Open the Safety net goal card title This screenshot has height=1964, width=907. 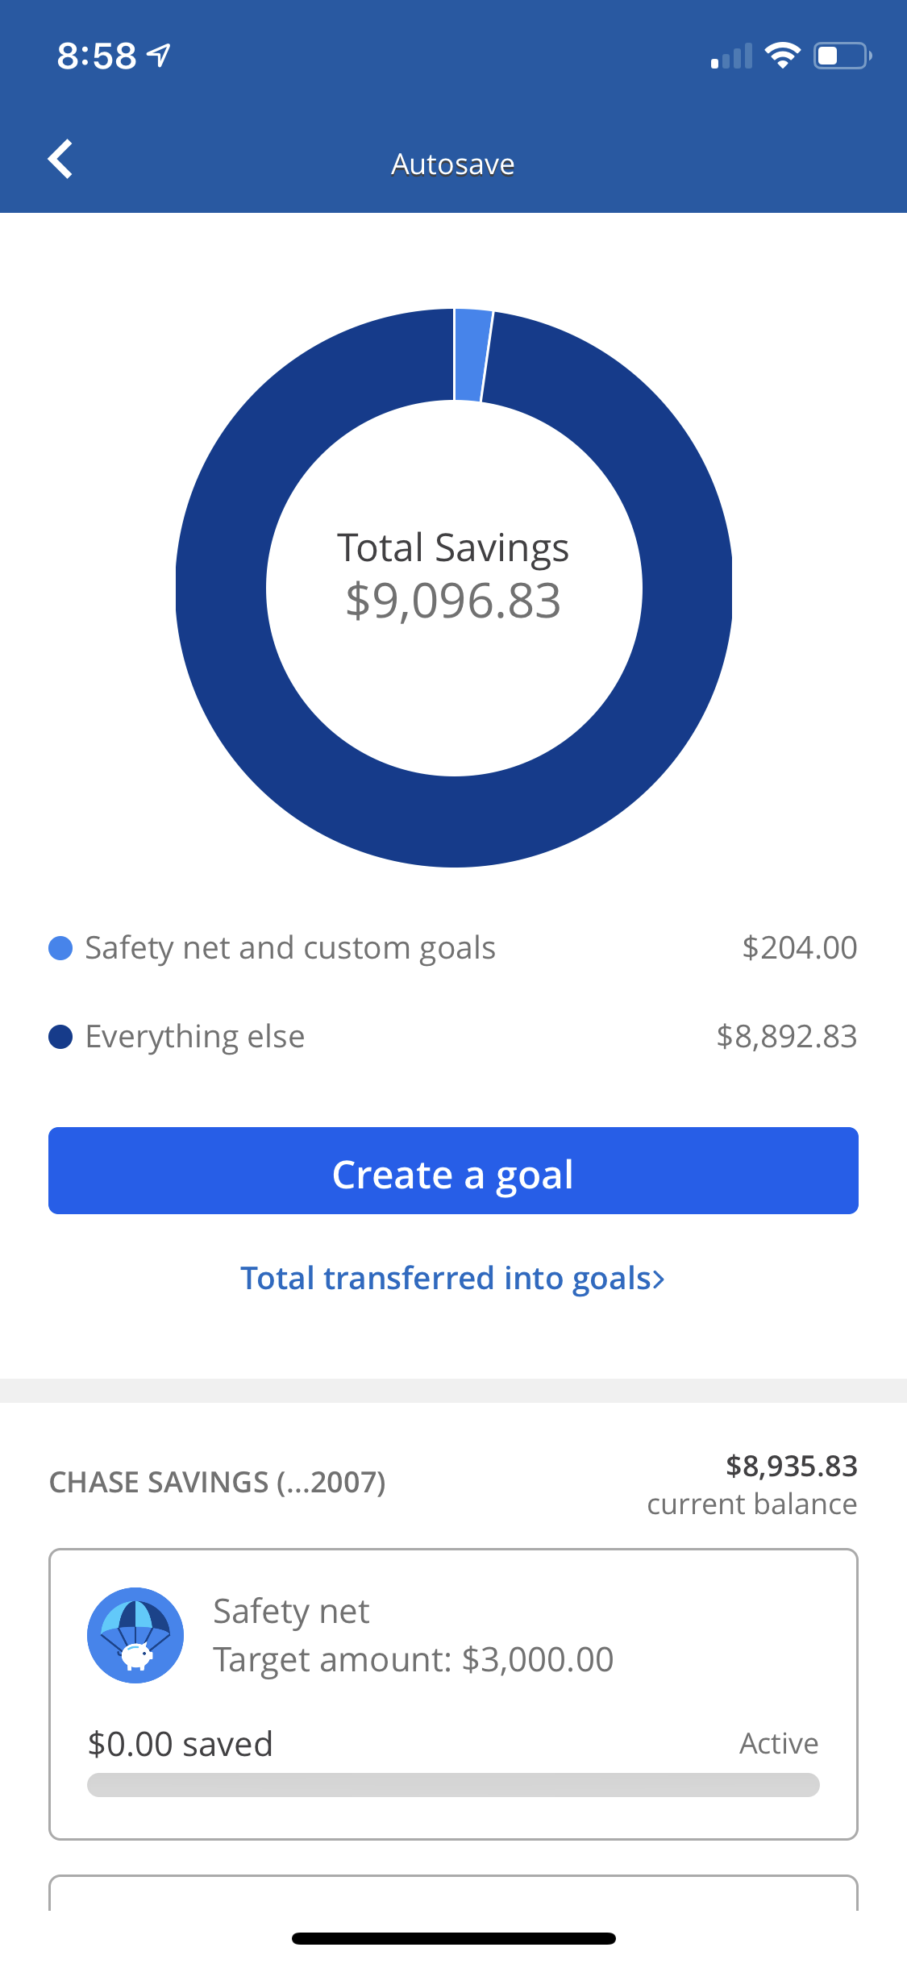(291, 1612)
